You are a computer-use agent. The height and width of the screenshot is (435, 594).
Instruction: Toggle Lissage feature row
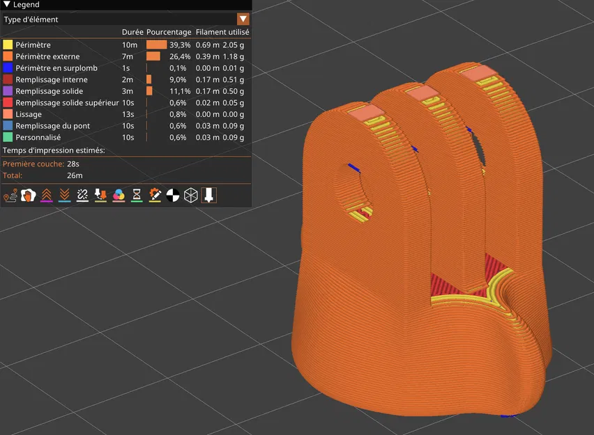coord(125,114)
